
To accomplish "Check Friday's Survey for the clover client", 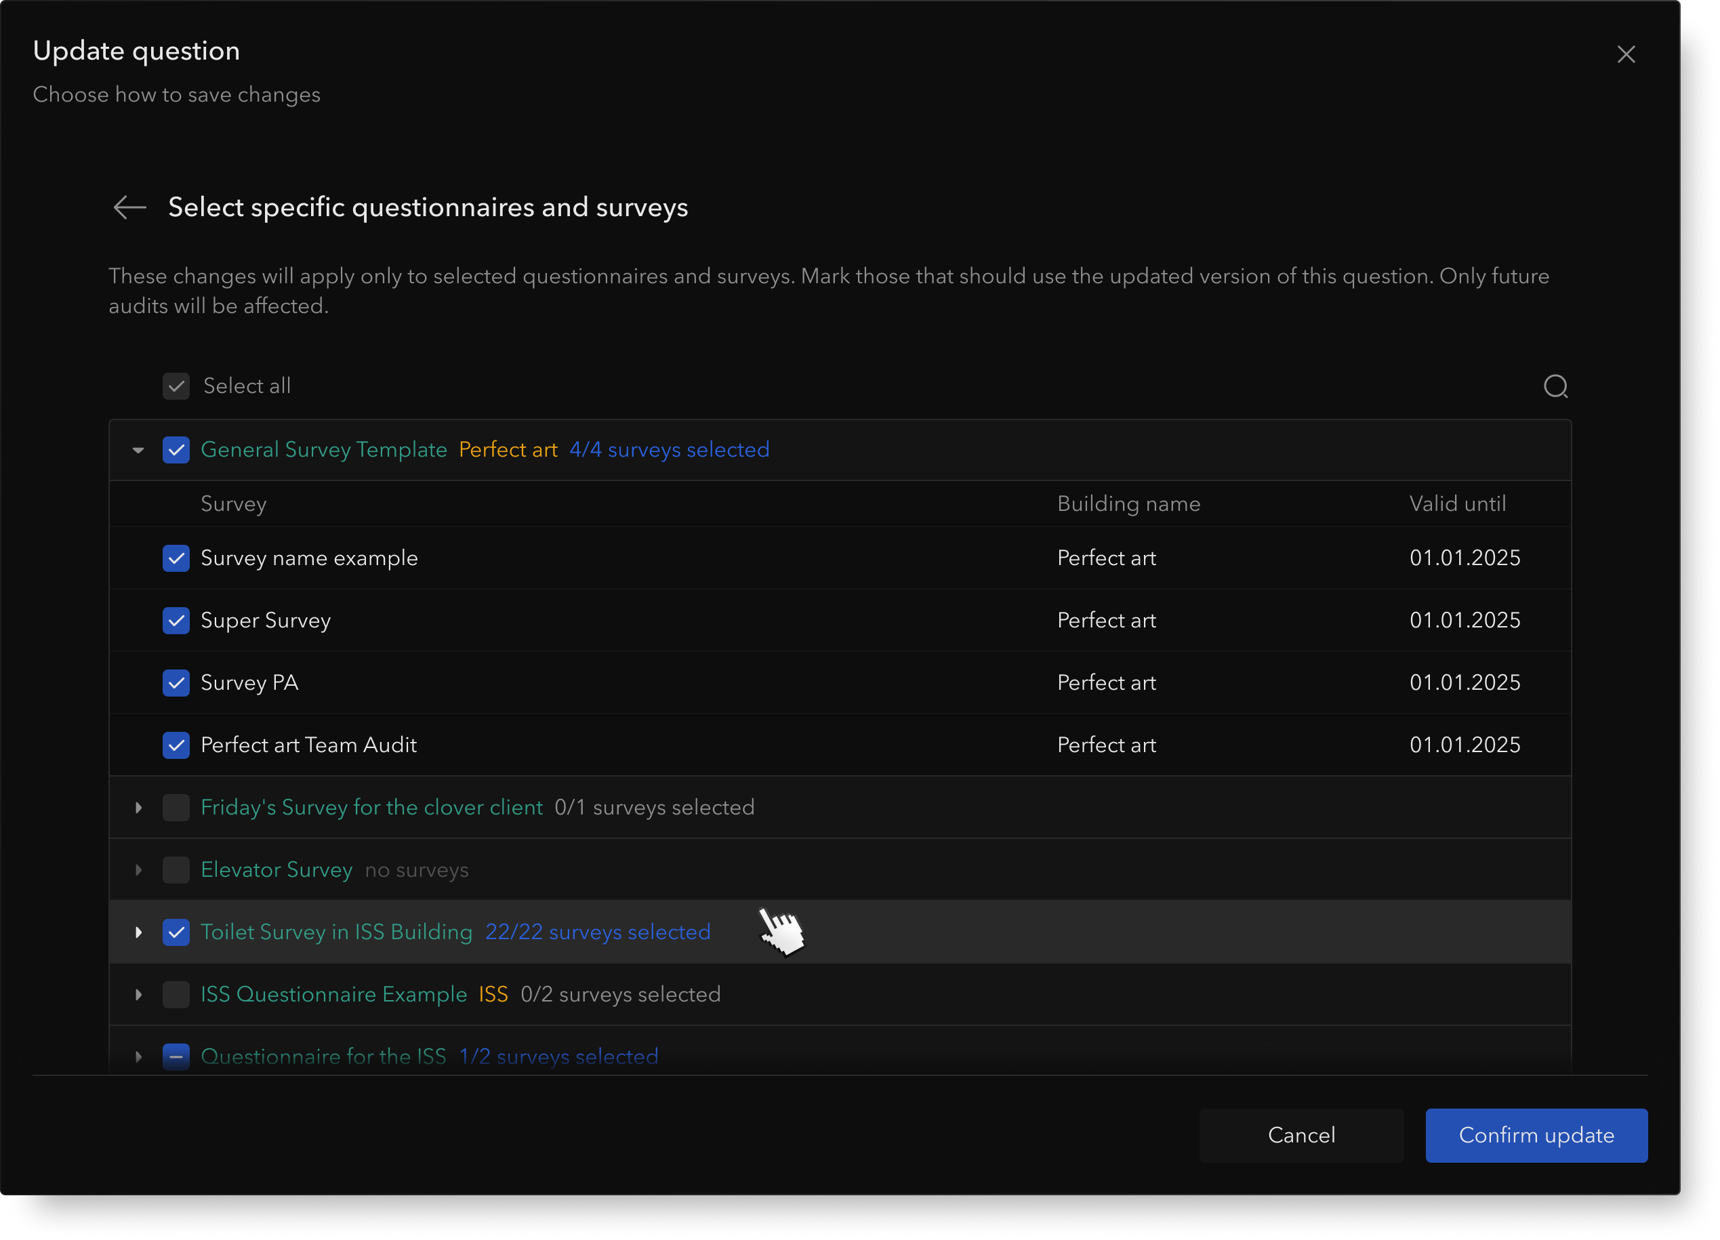I will (176, 807).
